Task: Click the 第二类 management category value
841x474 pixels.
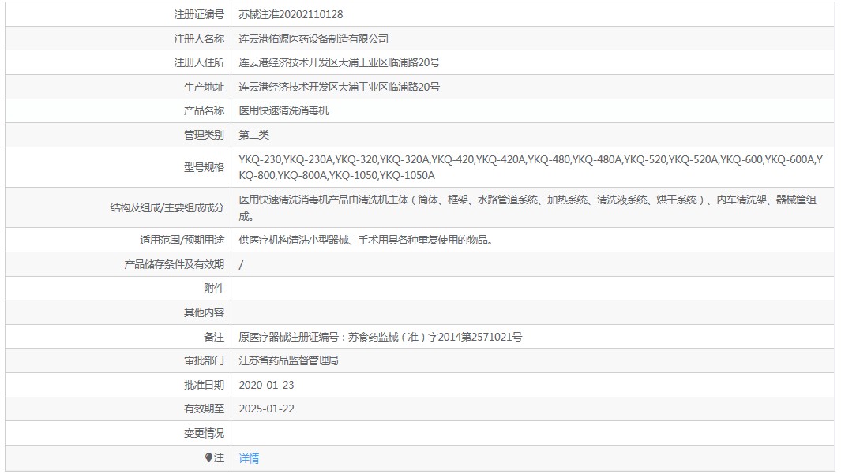Action: [x=254, y=135]
